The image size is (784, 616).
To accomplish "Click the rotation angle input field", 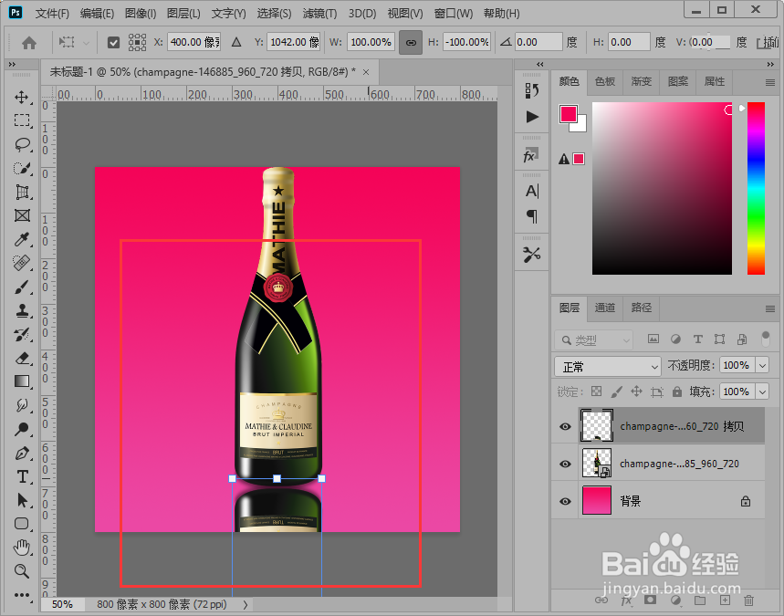I will [538, 43].
